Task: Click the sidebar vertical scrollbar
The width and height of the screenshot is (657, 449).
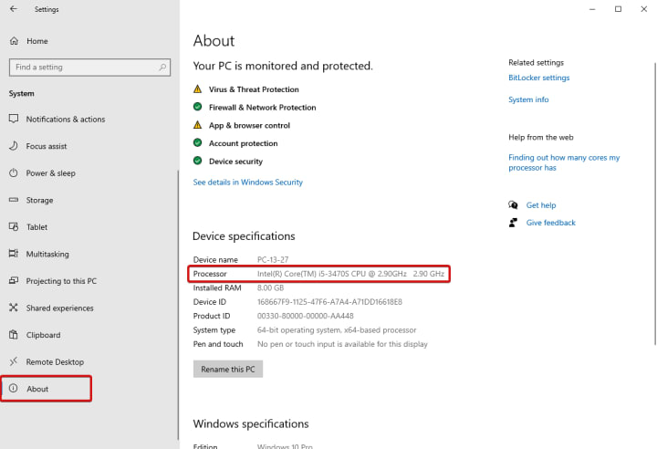Action: coord(178,304)
